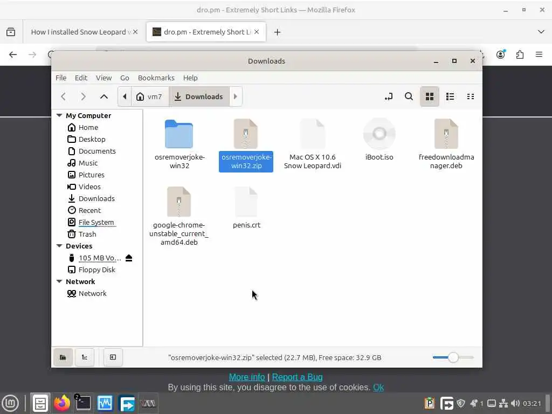The image size is (552, 414).
Task: Click the path bar left scroll arrow
Action: click(125, 96)
